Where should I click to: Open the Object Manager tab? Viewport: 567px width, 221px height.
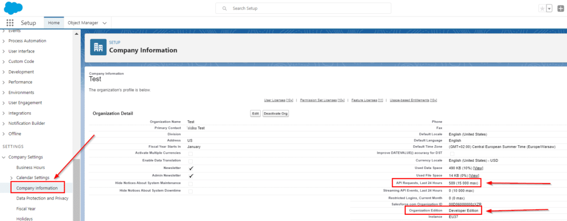[83, 23]
